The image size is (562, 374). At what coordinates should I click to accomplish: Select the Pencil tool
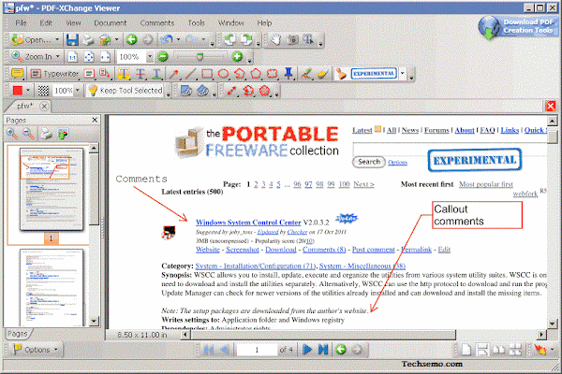(306, 74)
